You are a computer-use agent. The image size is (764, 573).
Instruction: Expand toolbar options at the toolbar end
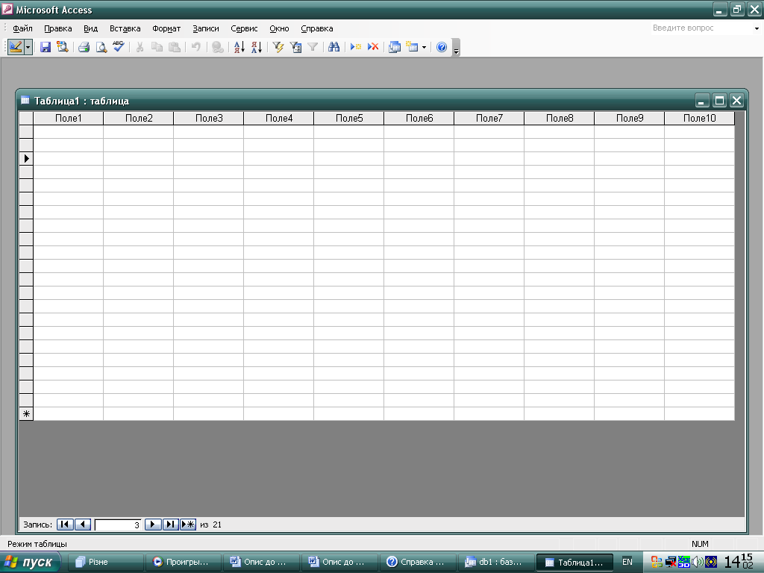(456, 48)
